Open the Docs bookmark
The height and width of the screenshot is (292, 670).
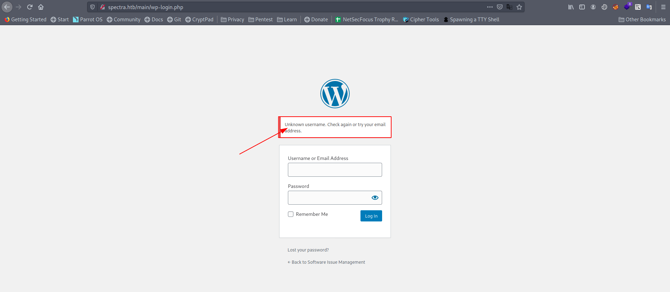point(154,20)
